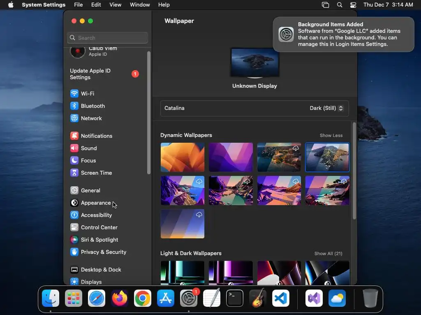Open Launchpad from the Dock
This screenshot has width=421, height=315.
pyautogui.click(x=74, y=298)
